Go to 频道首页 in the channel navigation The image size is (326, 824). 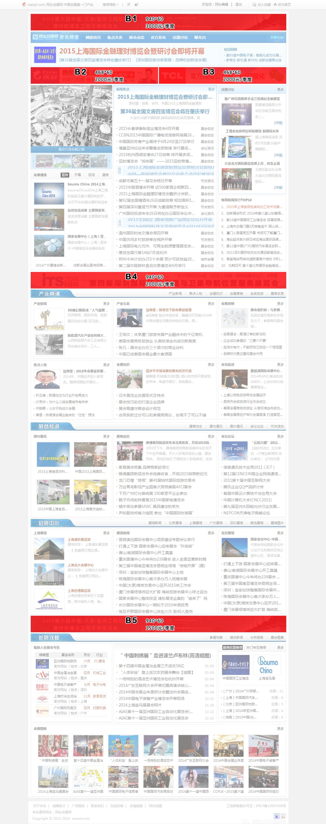click(93, 38)
